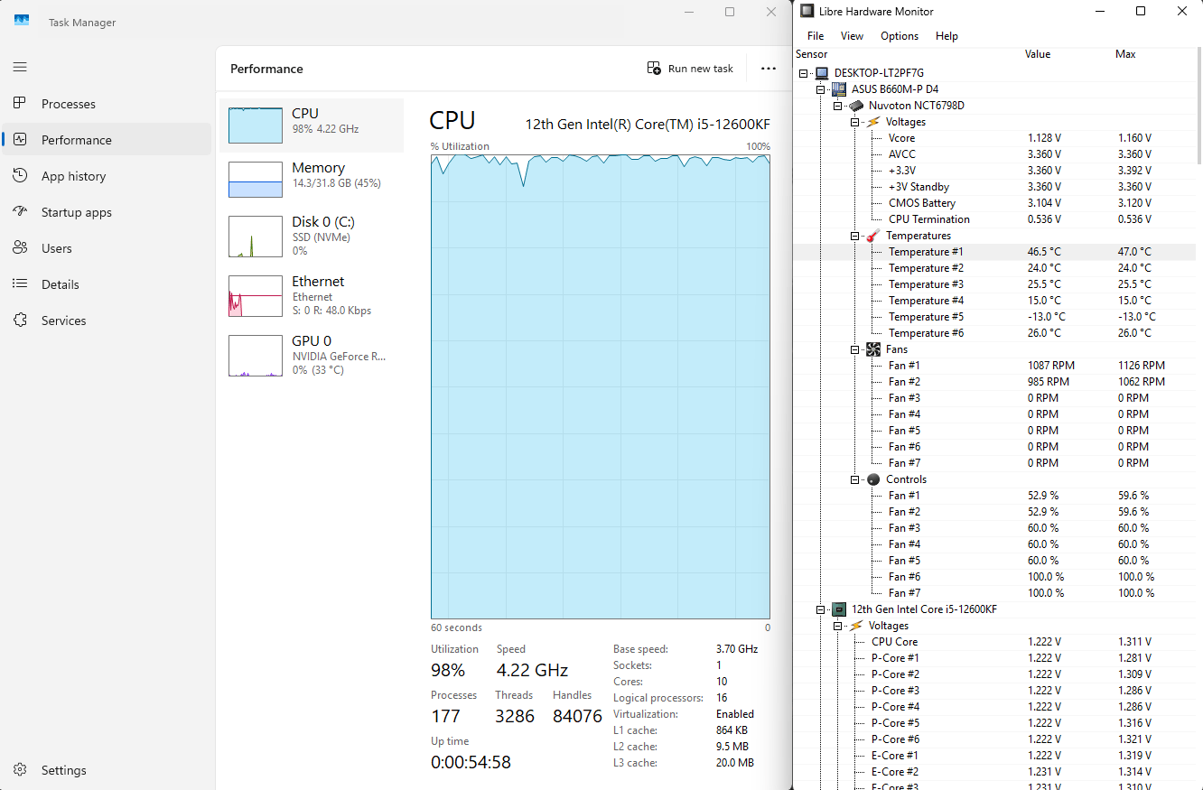Select the motherboard icon beside ASUS B660M-P D4

point(839,89)
